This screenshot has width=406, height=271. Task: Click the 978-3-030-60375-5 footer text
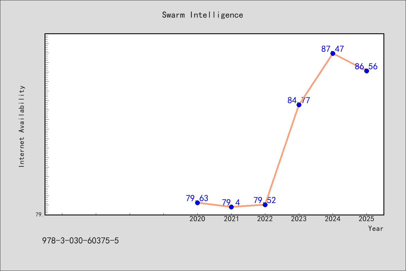[x=80, y=241]
